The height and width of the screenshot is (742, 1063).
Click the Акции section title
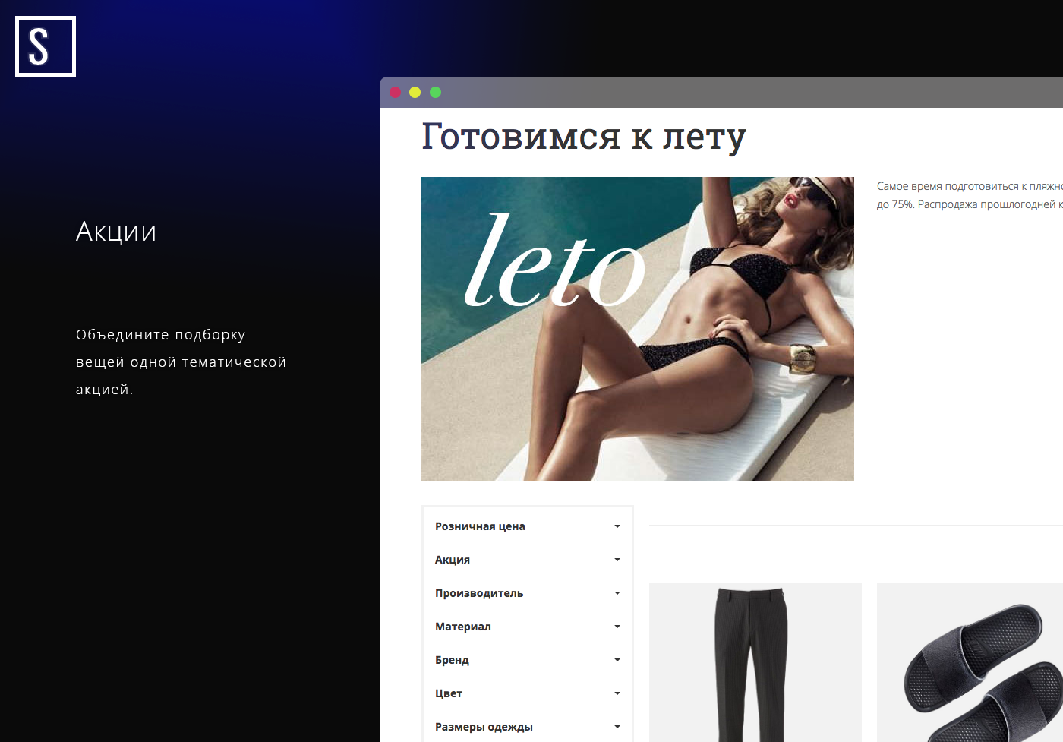tap(116, 232)
